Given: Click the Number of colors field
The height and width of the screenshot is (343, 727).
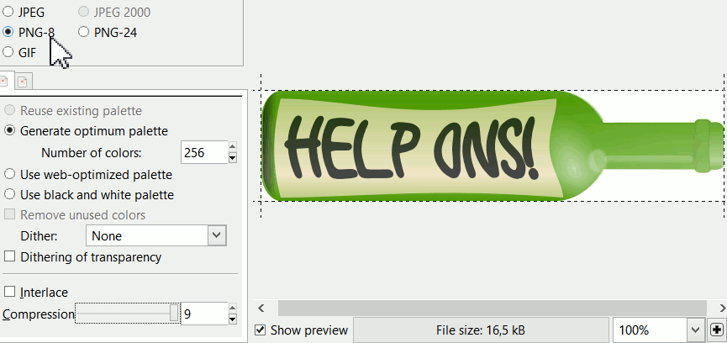Looking at the screenshot, I should (204, 152).
